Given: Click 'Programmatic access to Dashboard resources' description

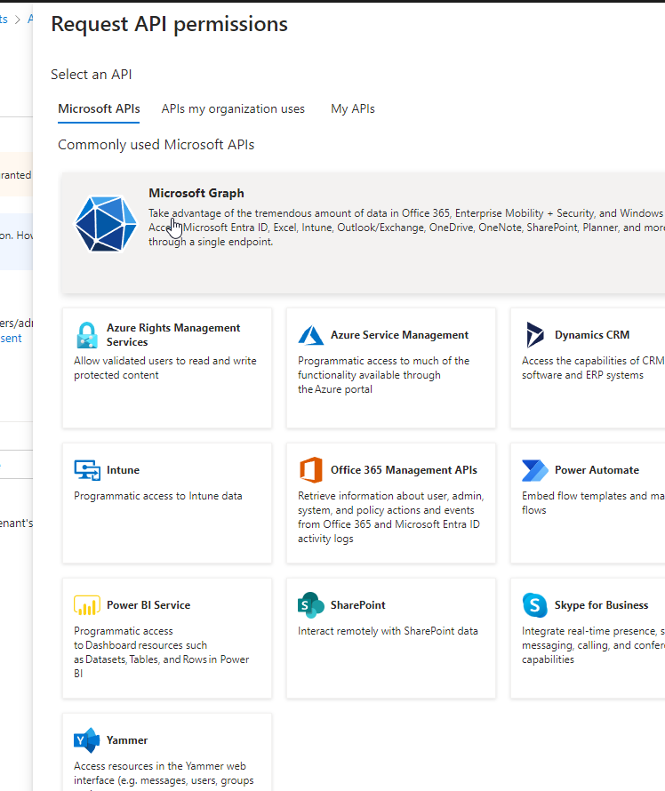Looking at the screenshot, I should (162, 652).
